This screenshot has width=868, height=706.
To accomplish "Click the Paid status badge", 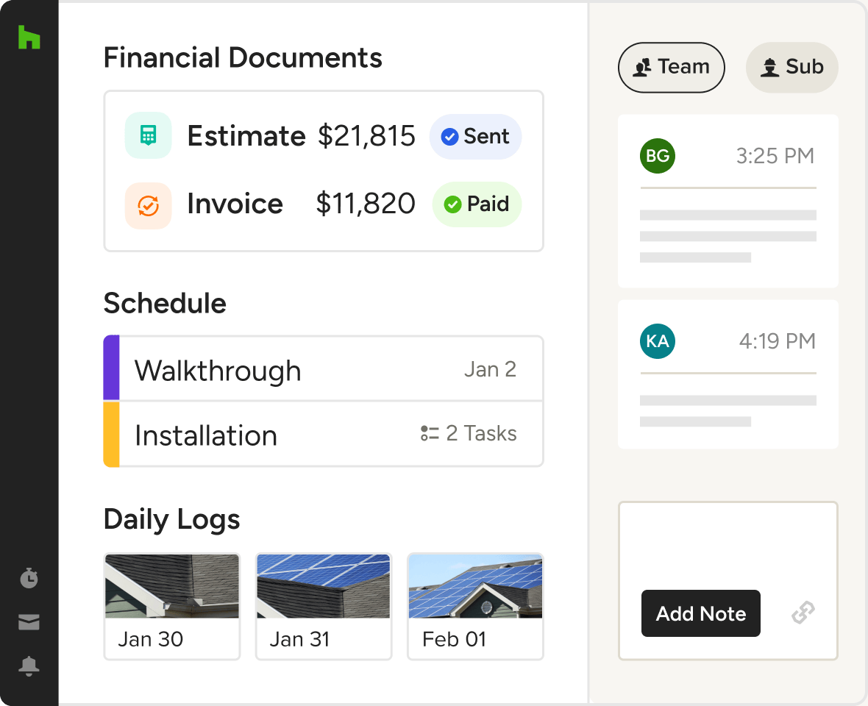I will click(477, 204).
